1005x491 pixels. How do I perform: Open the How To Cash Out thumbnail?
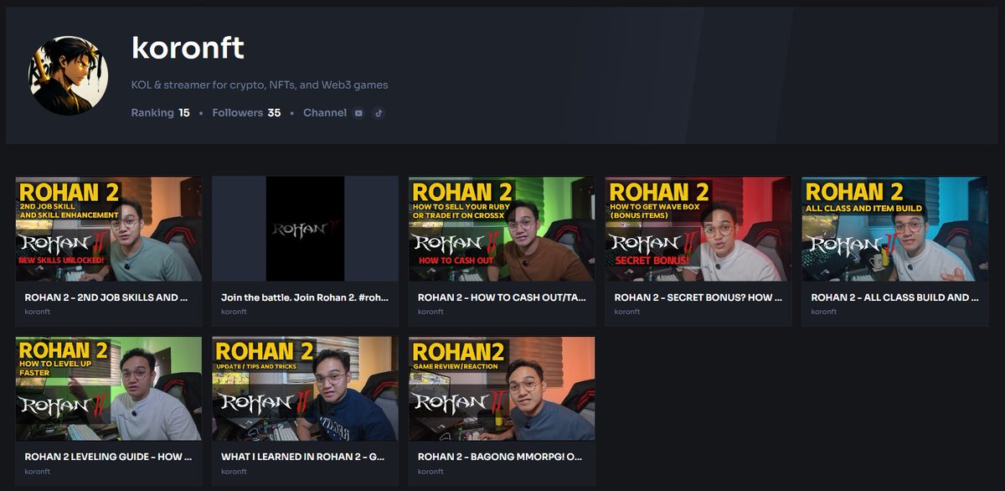[x=502, y=229]
